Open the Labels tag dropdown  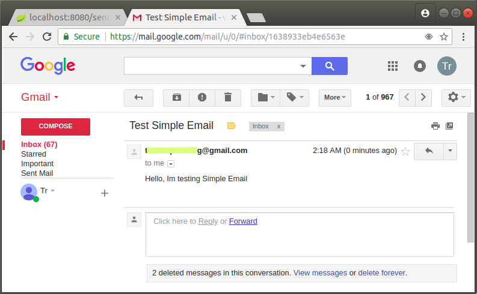295,98
